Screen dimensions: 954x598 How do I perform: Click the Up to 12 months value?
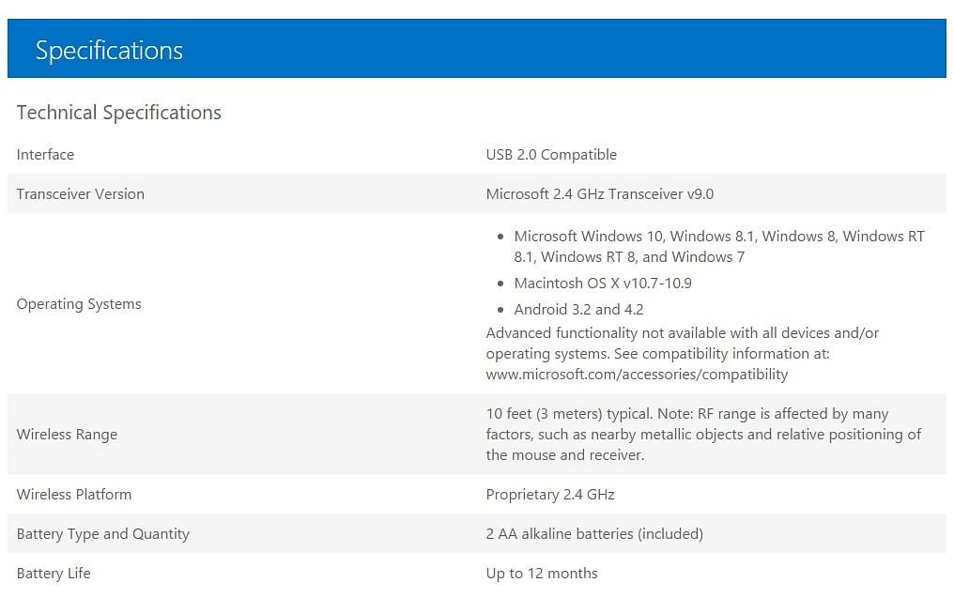542,573
